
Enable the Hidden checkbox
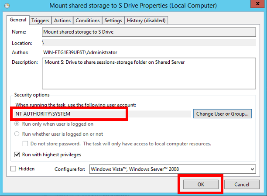(x=13, y=168)
